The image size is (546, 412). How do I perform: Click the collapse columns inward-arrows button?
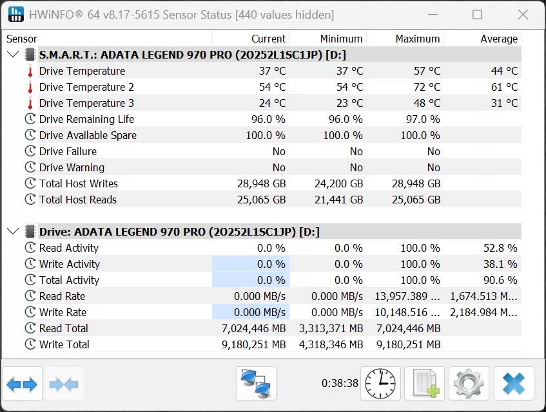[64, 384]
